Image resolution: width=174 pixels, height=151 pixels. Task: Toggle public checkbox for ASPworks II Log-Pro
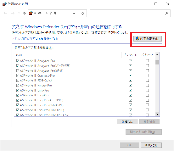coord(147,95)
